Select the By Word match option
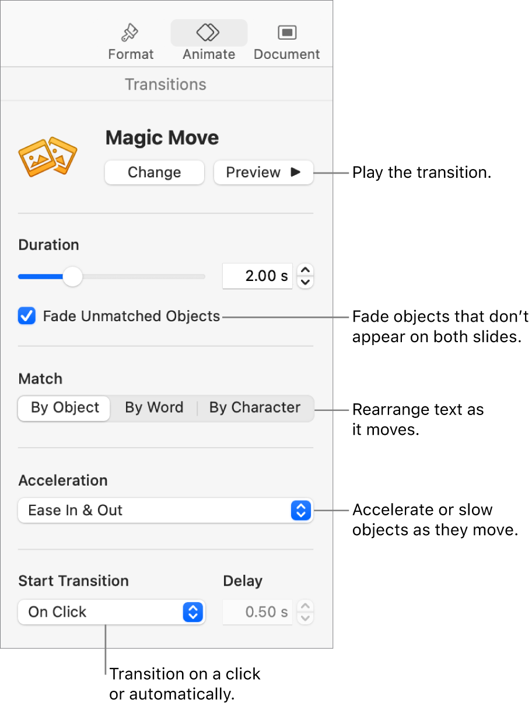Viewport: 532px width, 710px height. tap(154, 407)
